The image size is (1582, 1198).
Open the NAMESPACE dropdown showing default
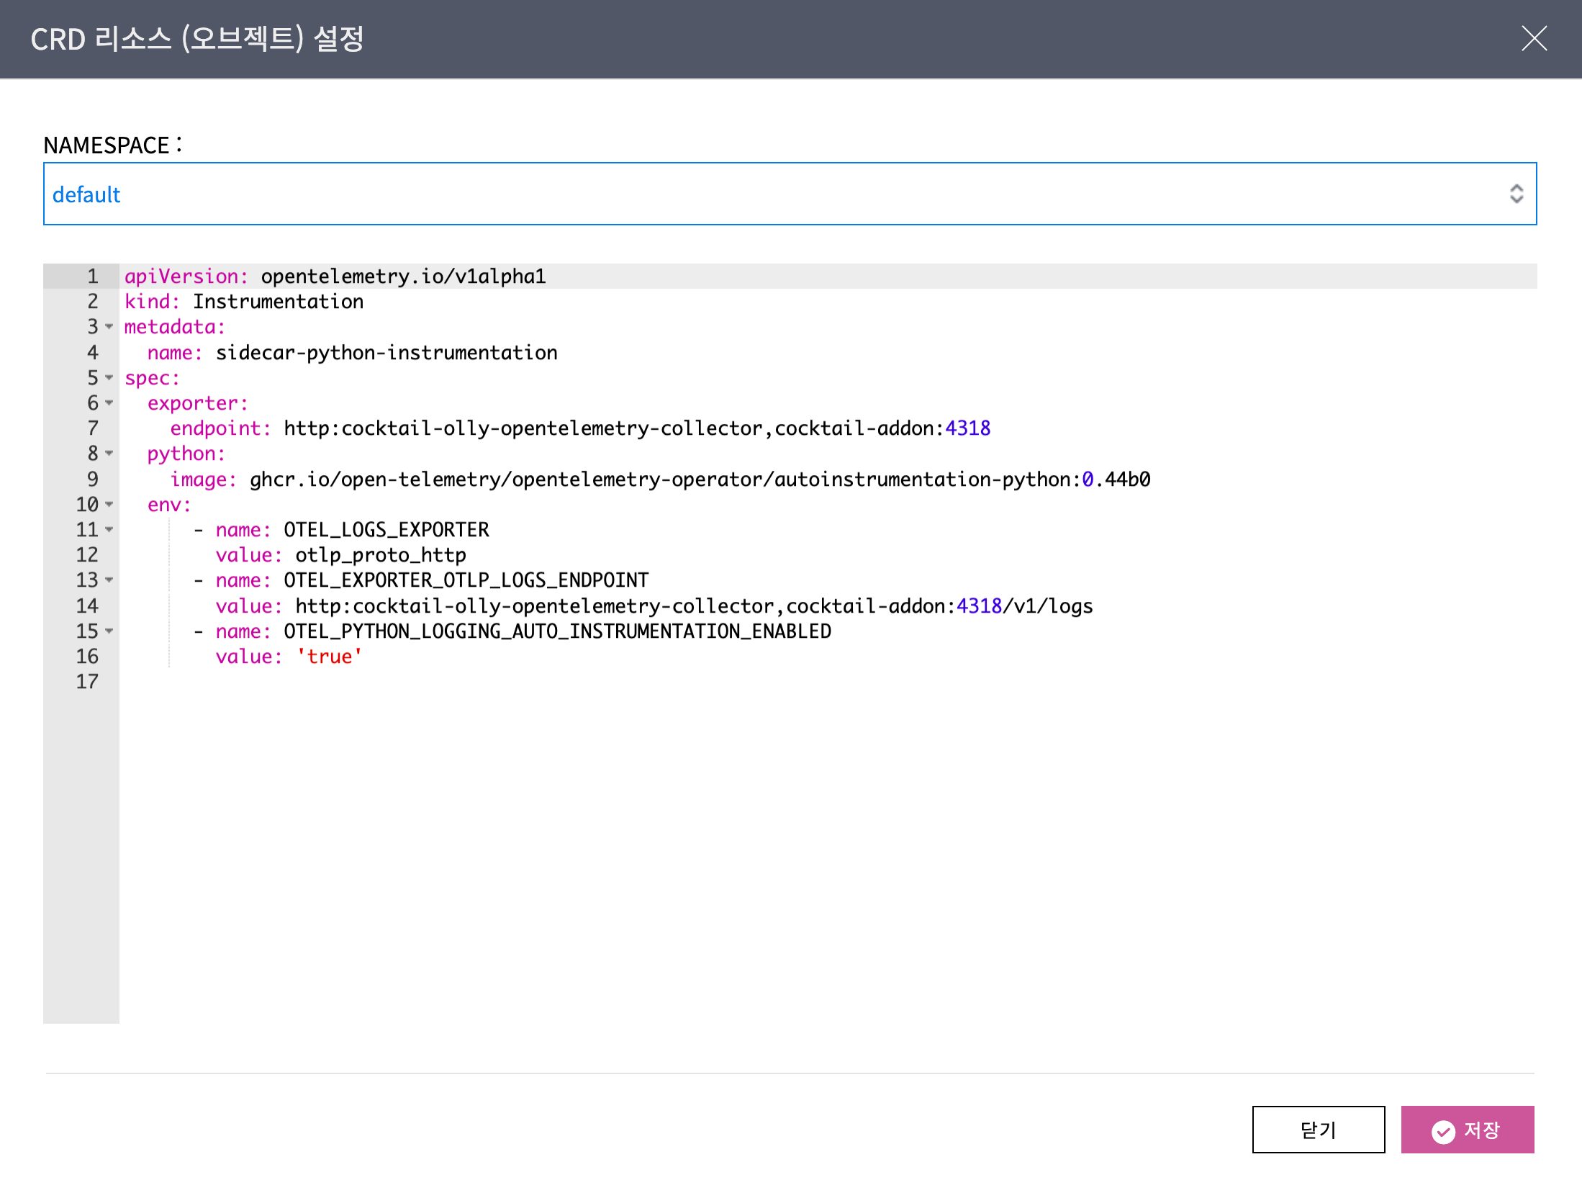point(790,194)
